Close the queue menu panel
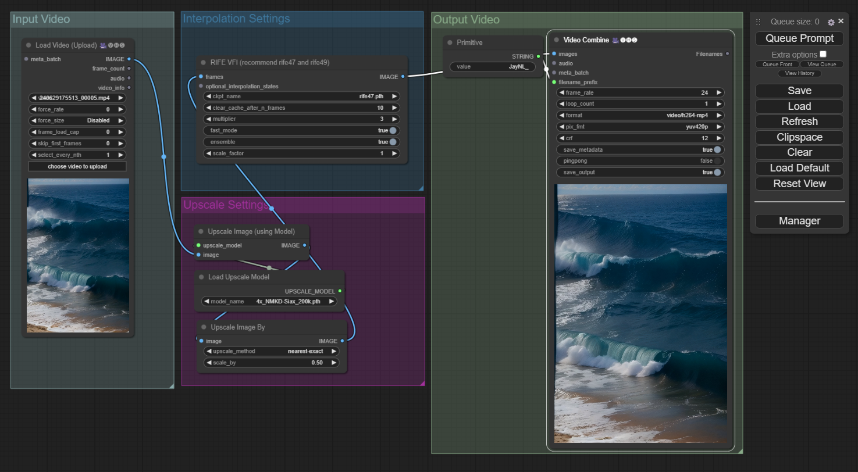This screenshot has height=472, width=858. click(x=841, y=21)
